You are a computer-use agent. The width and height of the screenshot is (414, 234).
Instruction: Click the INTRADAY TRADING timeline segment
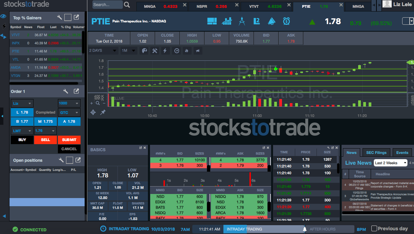264,229
